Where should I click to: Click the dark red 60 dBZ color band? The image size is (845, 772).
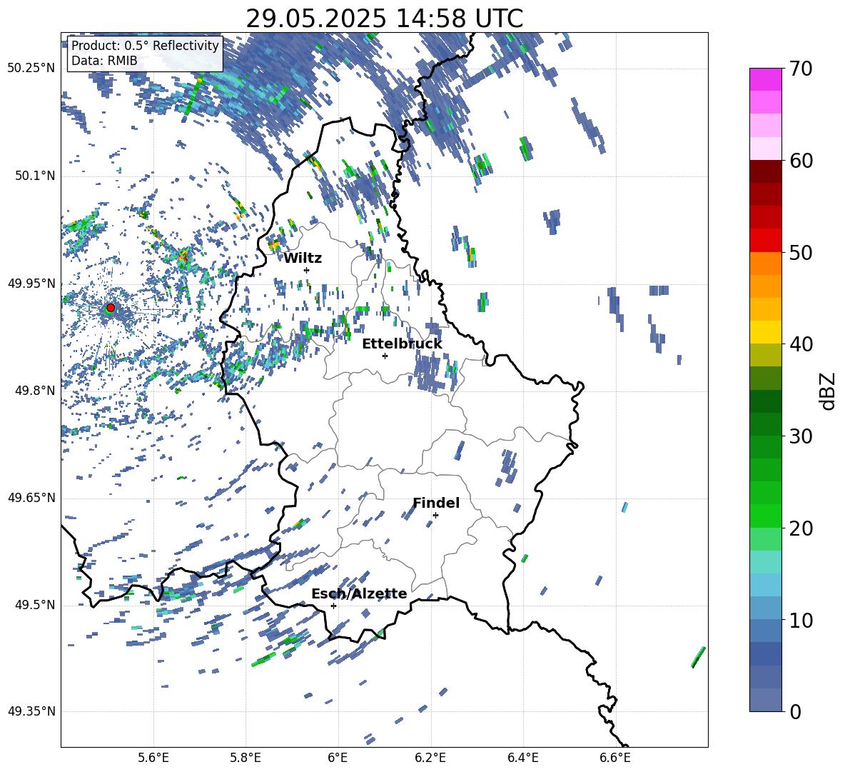[x=765, y=171]
